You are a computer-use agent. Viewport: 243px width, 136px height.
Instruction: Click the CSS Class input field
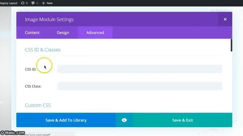pos(140,86)
